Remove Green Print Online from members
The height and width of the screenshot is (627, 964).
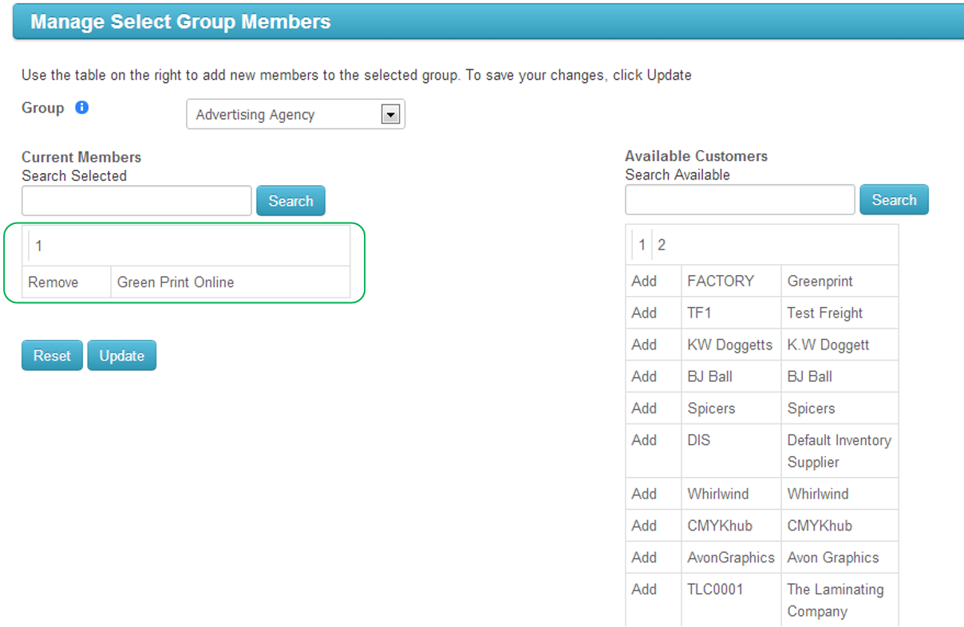point(53,282)
